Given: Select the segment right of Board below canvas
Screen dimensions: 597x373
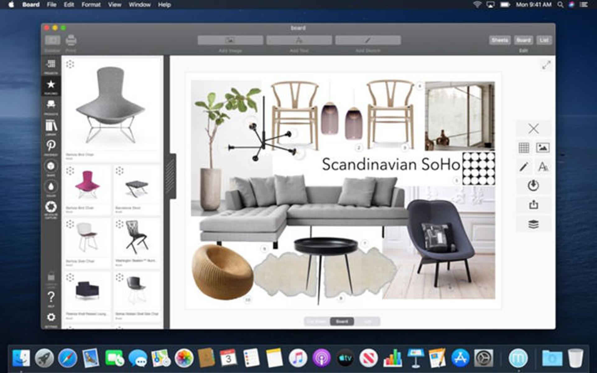Looking at the screenshot, I should point(367,321).
